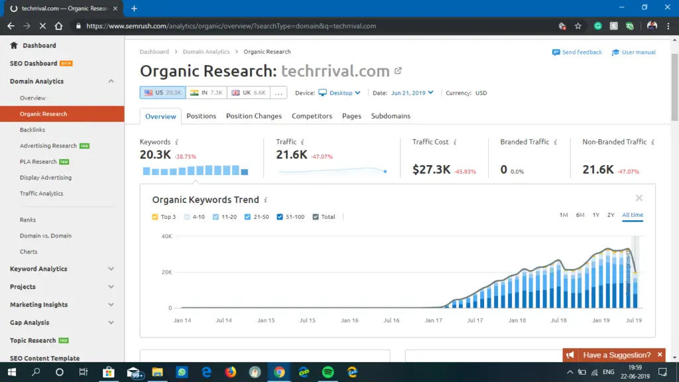
Task: Click the browser back arrow
Action: (11, 26)
